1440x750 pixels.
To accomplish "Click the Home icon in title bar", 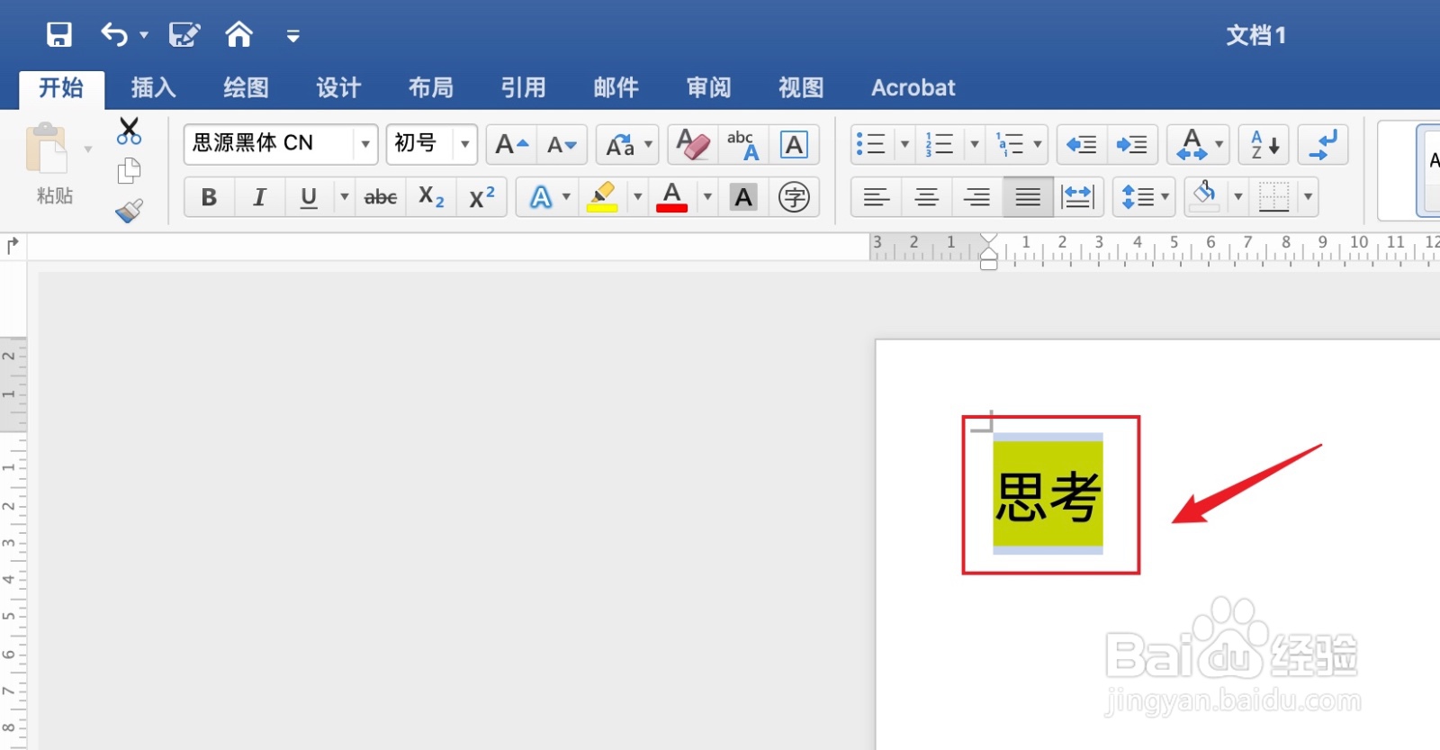I will tap(238, 34).
